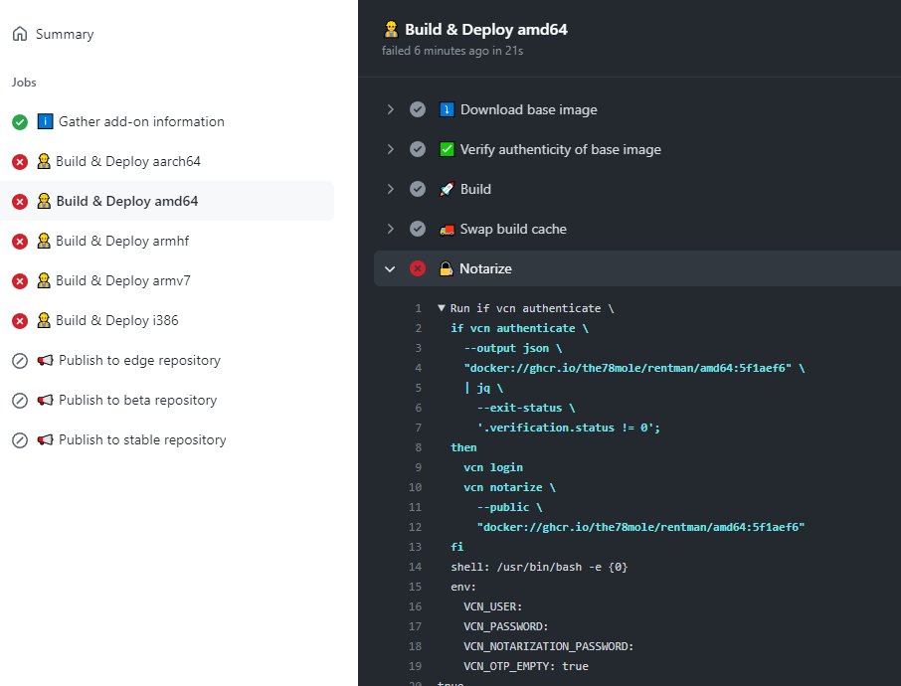Collapse the Run command disclosure triangle
Screen dimensions: 901x686
point(442,308)
